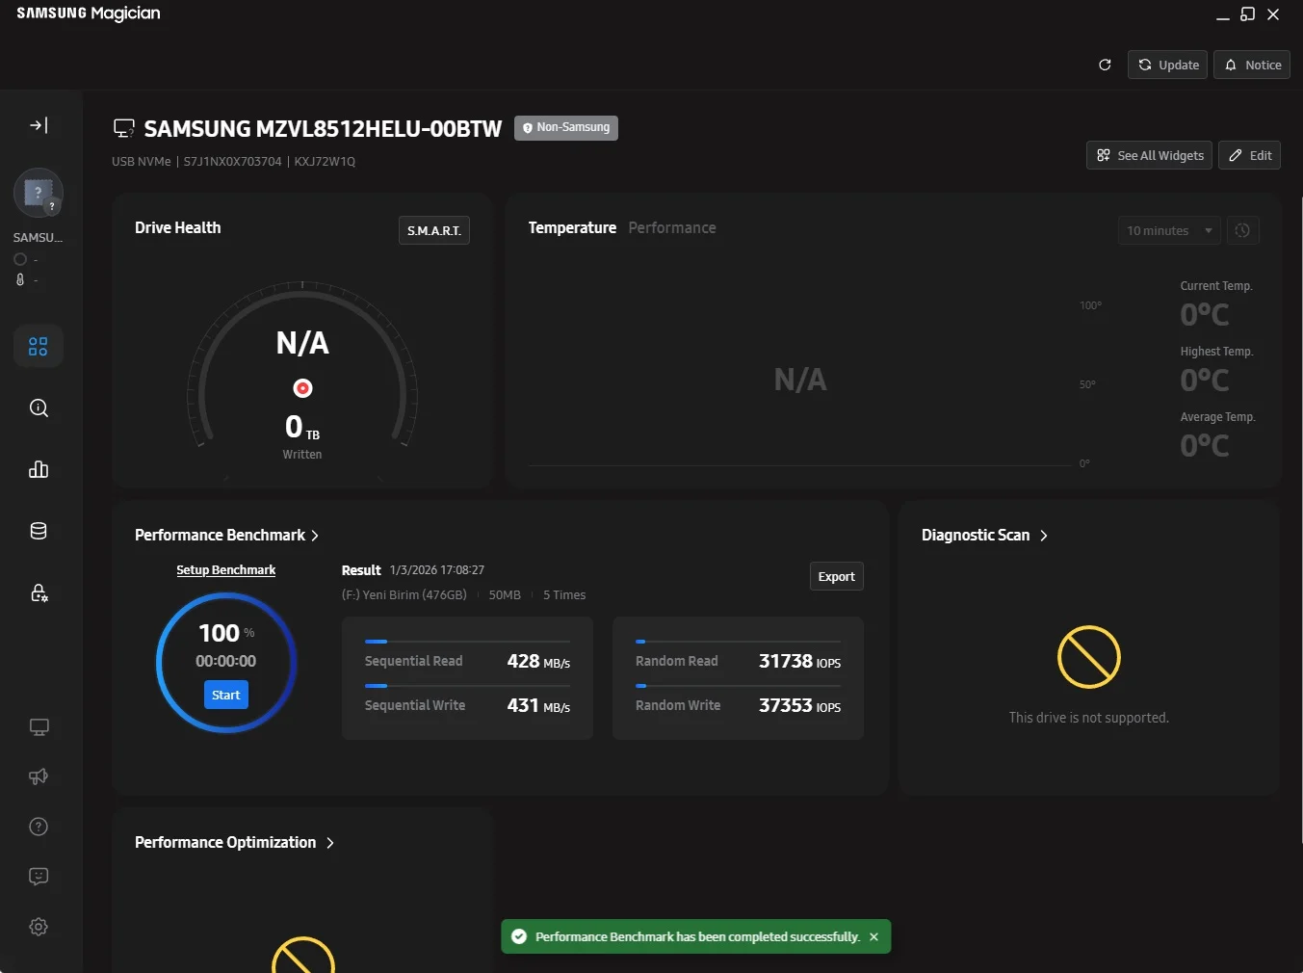
Task: Click the drive health red status indicator
Action: click(302, 388)
